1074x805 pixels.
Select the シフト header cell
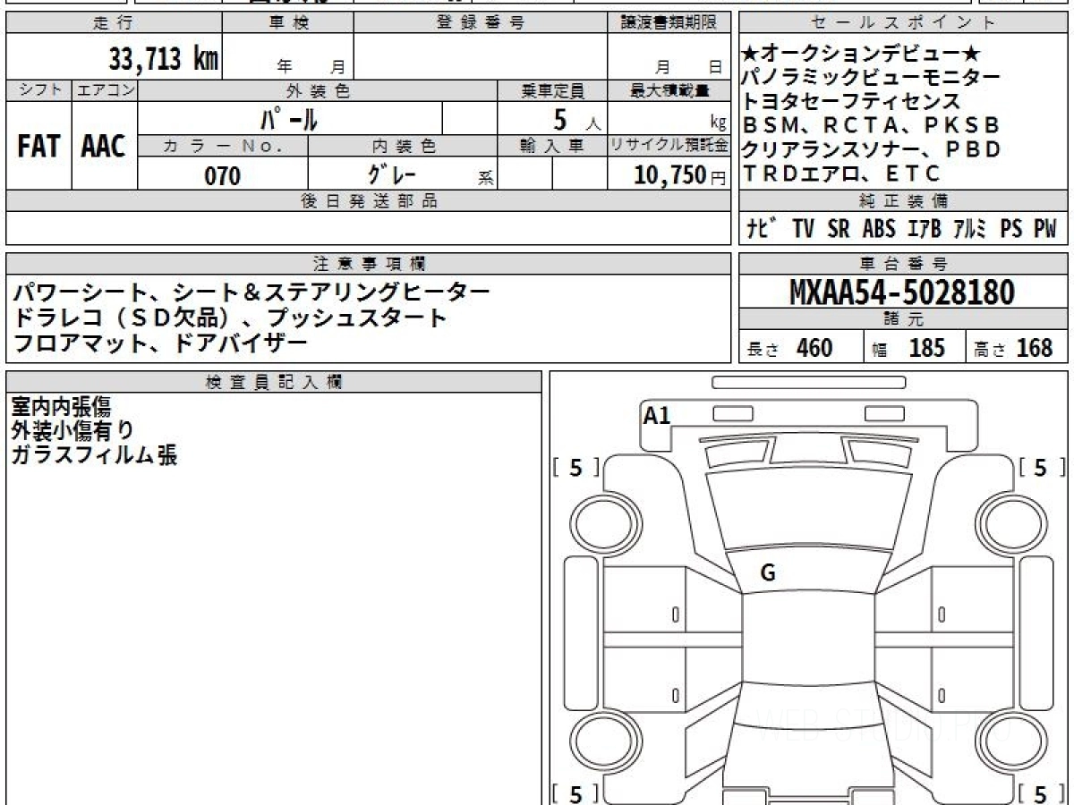(x=38, y=90)
